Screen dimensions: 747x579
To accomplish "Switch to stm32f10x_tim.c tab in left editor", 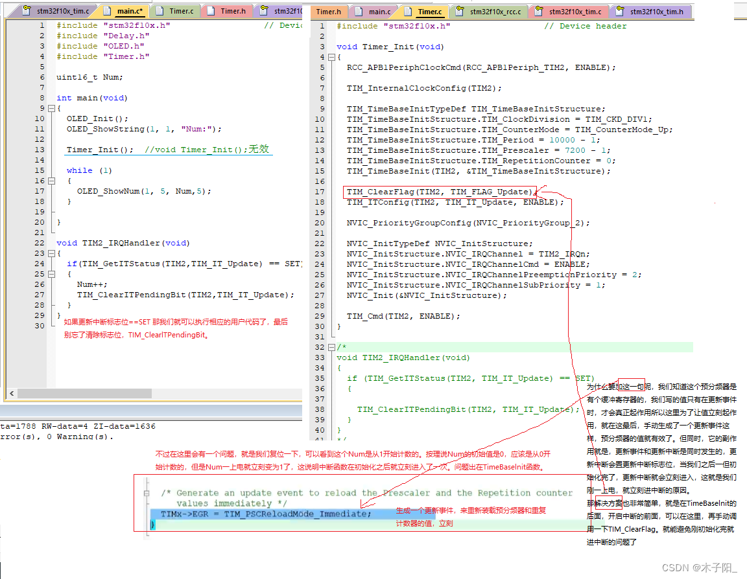I will tap(56, 10).
